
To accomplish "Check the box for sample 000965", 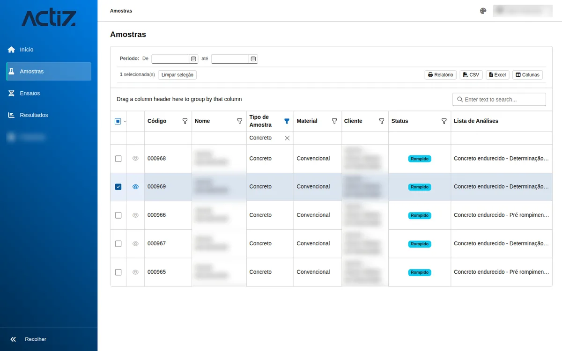I will (118, 272).
